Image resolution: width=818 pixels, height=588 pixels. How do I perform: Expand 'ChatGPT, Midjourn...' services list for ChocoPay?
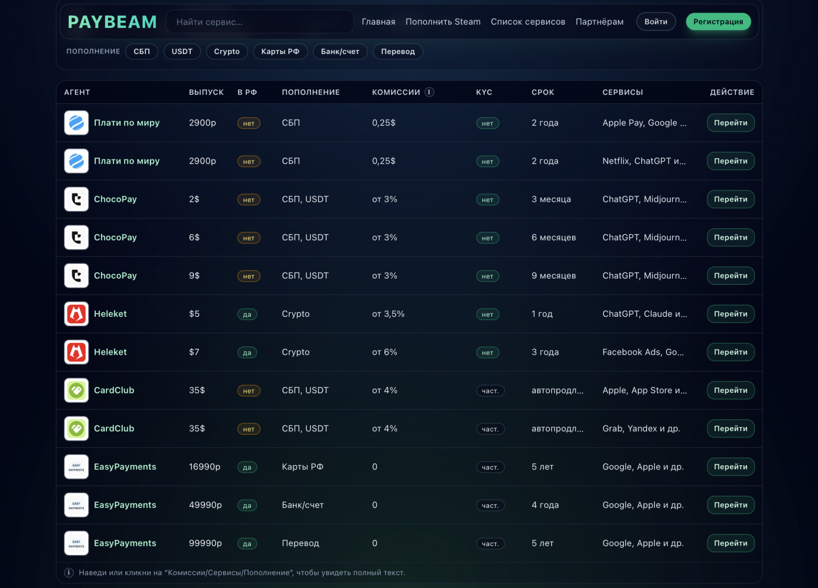[x=644, y=199]
